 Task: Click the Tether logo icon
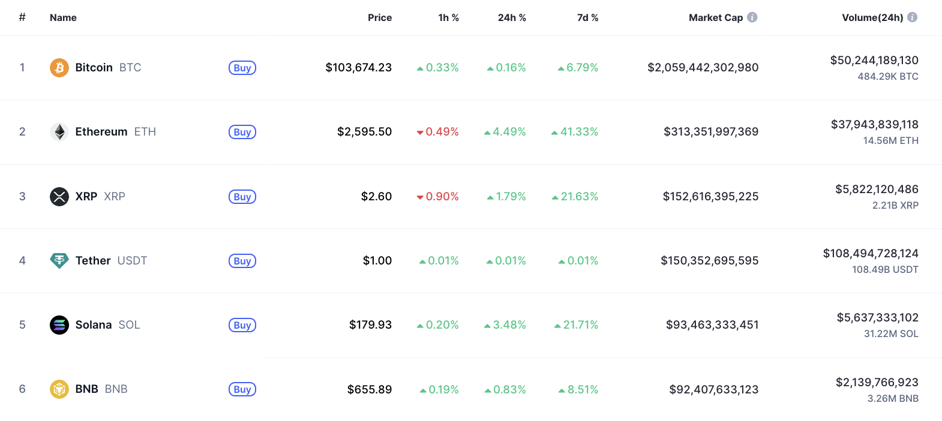click(x=59, y=261)
